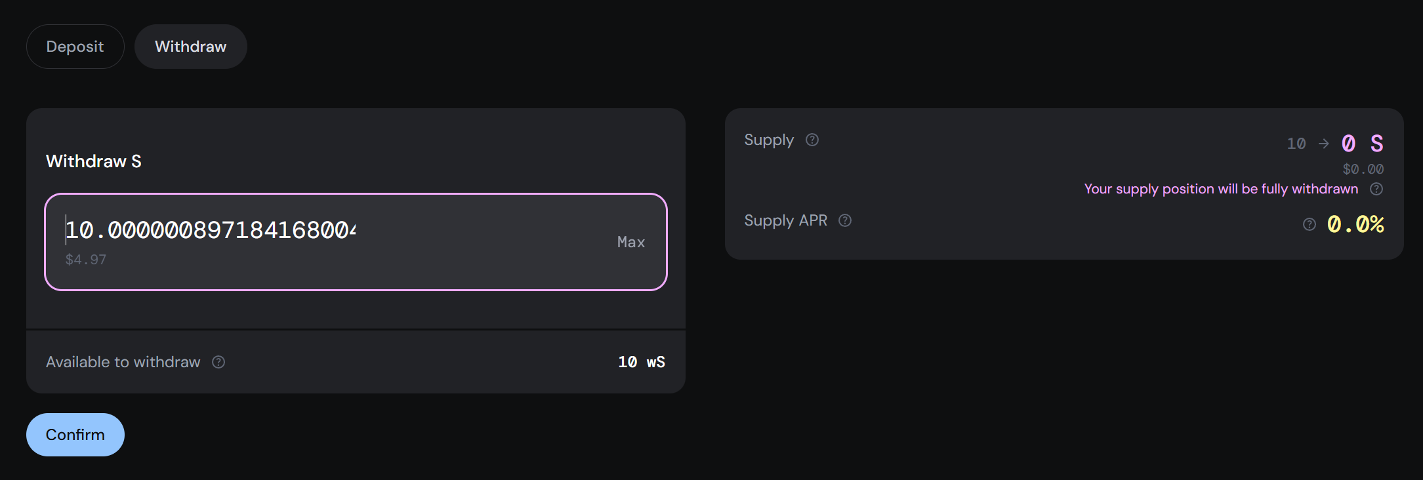Viewport: 1423px width, 480px height.
Task: Click the arrow icon between 10 and 0
Action: (x=1323, y=143)
